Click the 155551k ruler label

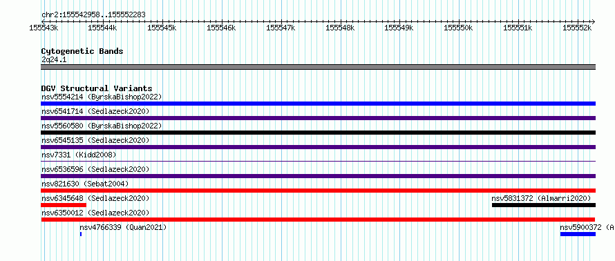(x=518, y=28)
